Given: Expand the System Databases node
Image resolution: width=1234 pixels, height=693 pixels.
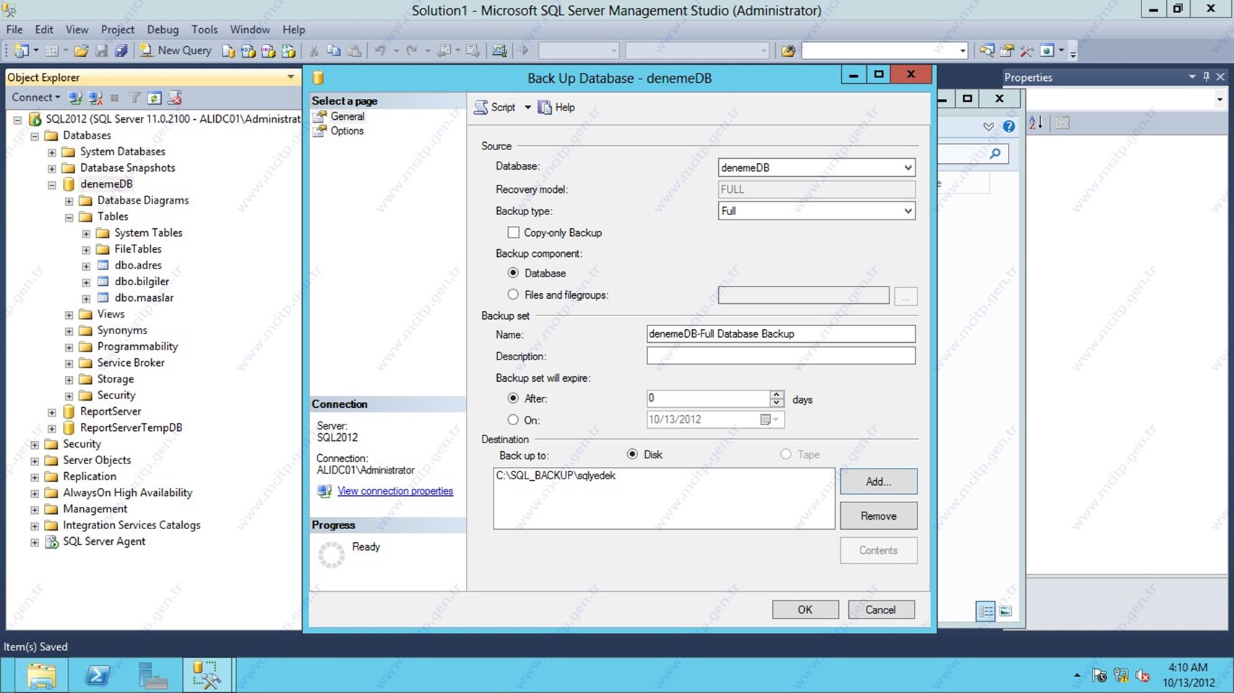Looking at the screenshot, I should click(52, 152).
